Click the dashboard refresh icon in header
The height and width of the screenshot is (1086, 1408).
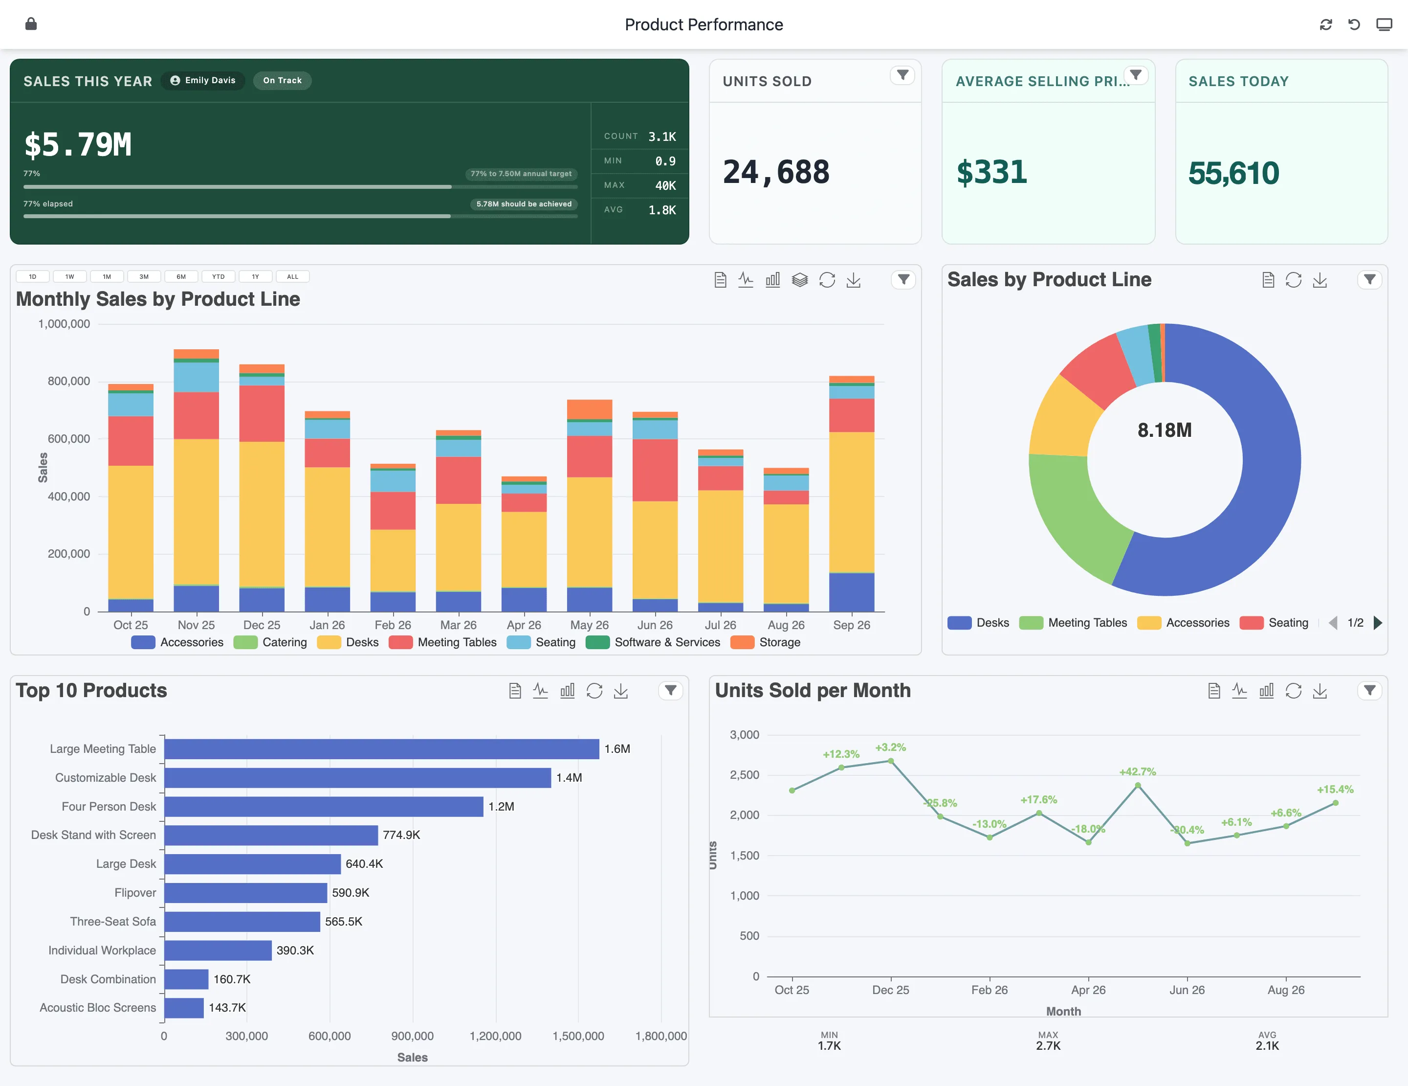click(1326, 24)
